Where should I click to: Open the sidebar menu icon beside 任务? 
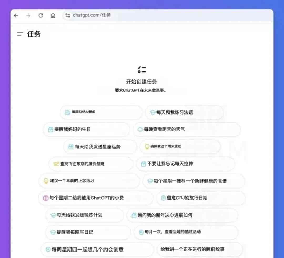coord(20,34)
